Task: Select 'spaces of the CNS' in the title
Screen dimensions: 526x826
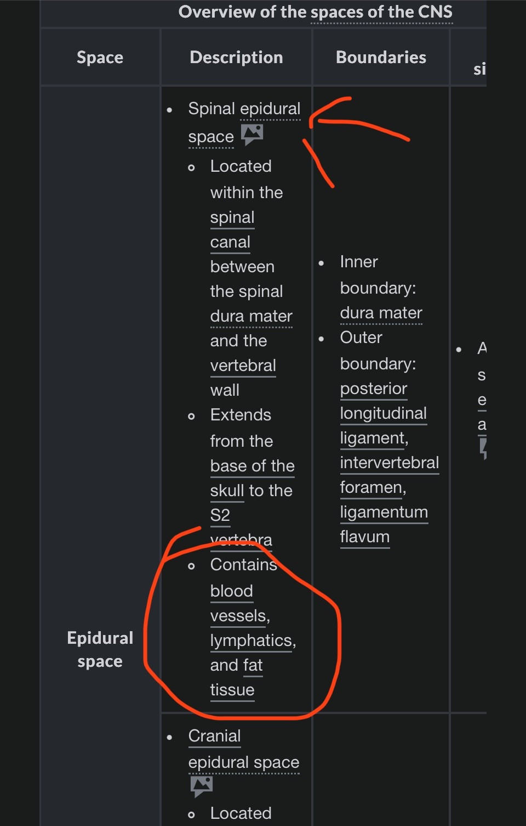Action: pyautogui.click(x=381, y=12)
